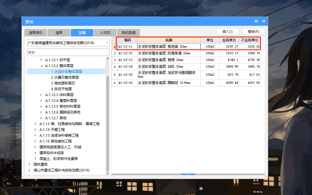Image resolution: width=312 pixels, height=195 pixels.
Task: Click name cell 水泥砂浆整体面层 台阶 20mm
Action: point(169,67)
